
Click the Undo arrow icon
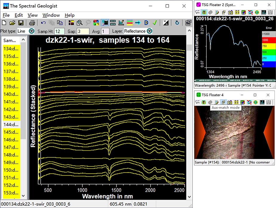point(43,23)
